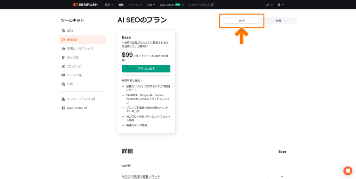The height and width of the screenshot is (179, 356).
Task: Open エンタープライズ link in the sidebar
Action: (78, 99)
